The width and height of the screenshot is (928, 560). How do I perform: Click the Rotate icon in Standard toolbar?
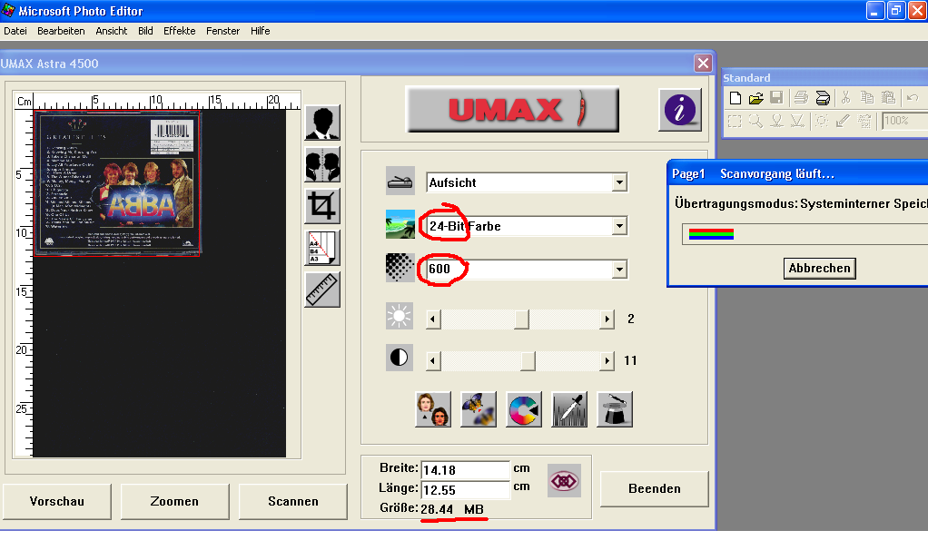point(864,122)
